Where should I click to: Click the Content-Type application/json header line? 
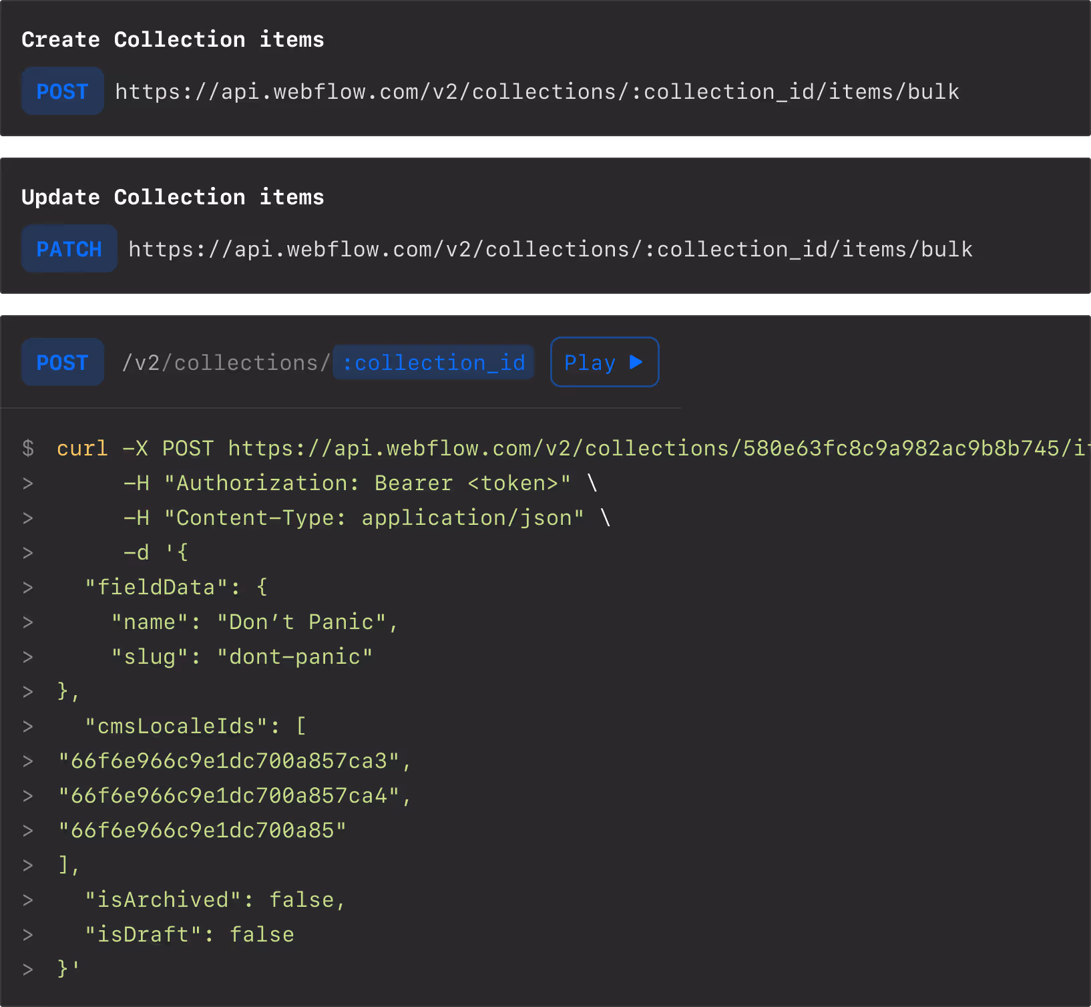[367, 518]
